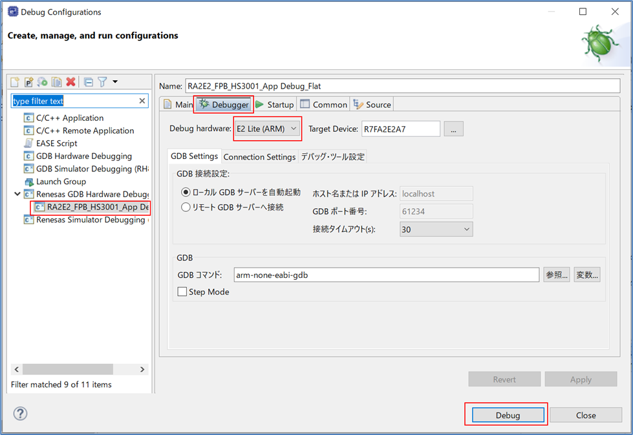
Task: Collapse the Renesas GDB Hardware Debugging node
Action: pos(17,194)
